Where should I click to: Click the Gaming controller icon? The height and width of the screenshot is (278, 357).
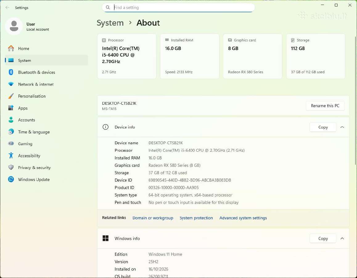(11, 143)
